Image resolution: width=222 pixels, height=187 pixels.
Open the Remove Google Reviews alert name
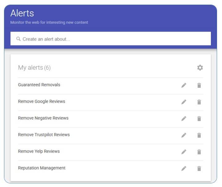[41, 101]
